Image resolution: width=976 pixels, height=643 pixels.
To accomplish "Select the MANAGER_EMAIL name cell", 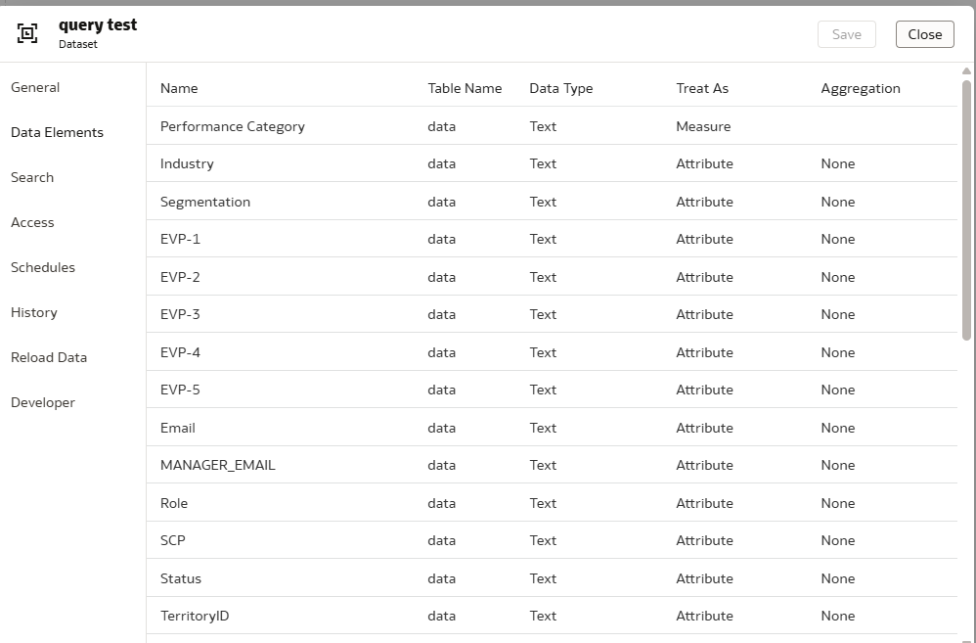I will tap(218, 466).
